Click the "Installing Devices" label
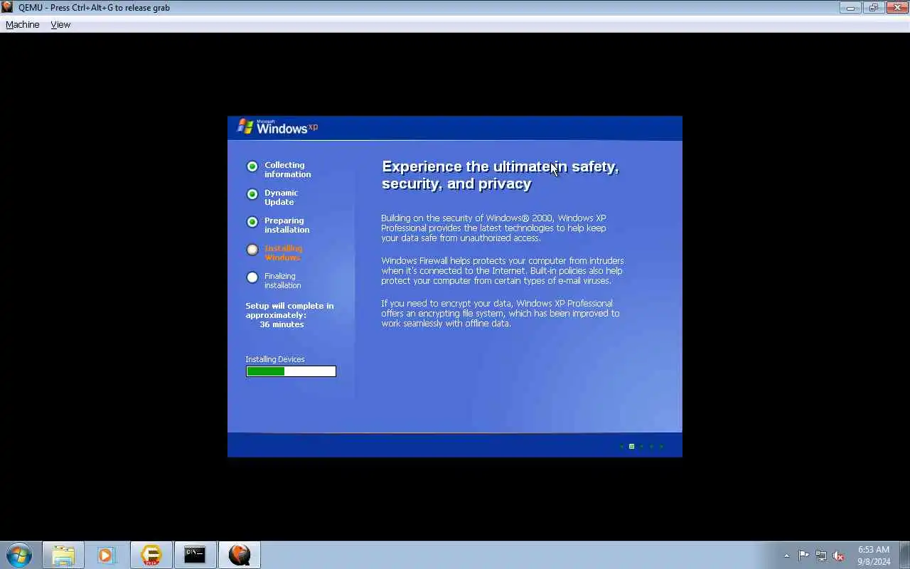 275,359
